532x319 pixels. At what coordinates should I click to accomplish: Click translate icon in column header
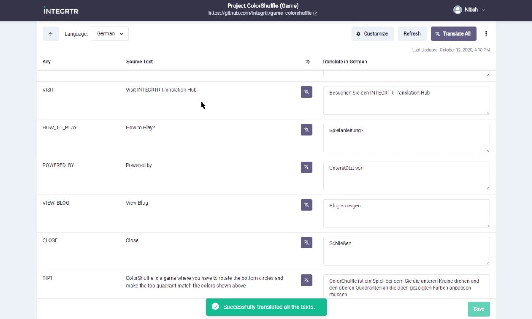pyautogui.click(x=308, y=62)
